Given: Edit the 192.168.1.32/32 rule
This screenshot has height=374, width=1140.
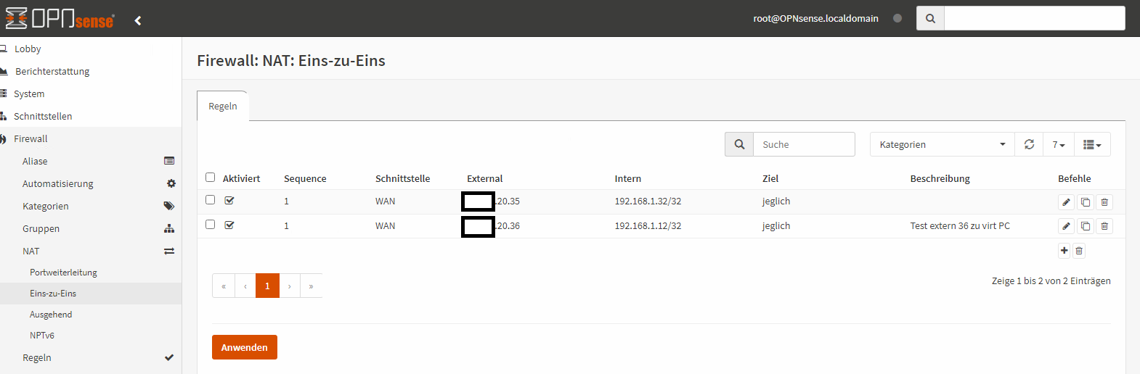Looking at the screenshot, I should point(1066,202).
